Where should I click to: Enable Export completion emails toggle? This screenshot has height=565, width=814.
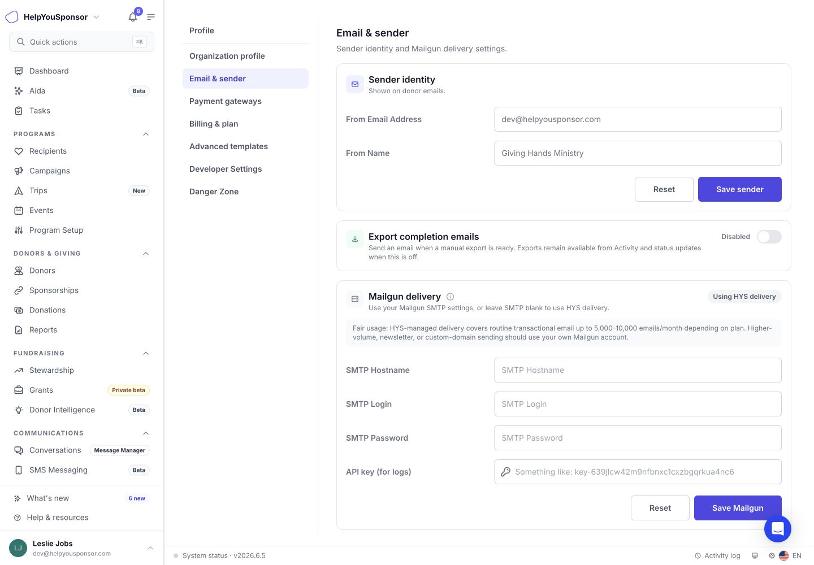[x=769, y=237]
